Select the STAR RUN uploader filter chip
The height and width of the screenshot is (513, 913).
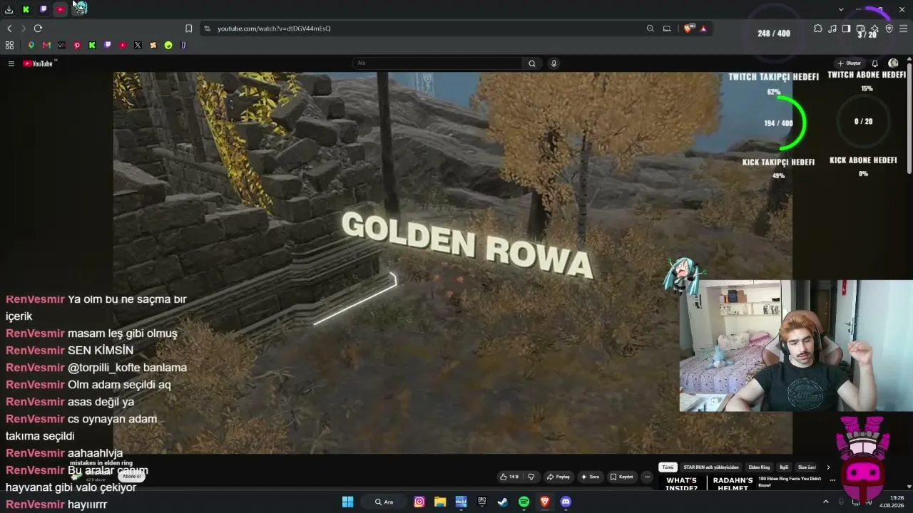[x=711, y=467]
